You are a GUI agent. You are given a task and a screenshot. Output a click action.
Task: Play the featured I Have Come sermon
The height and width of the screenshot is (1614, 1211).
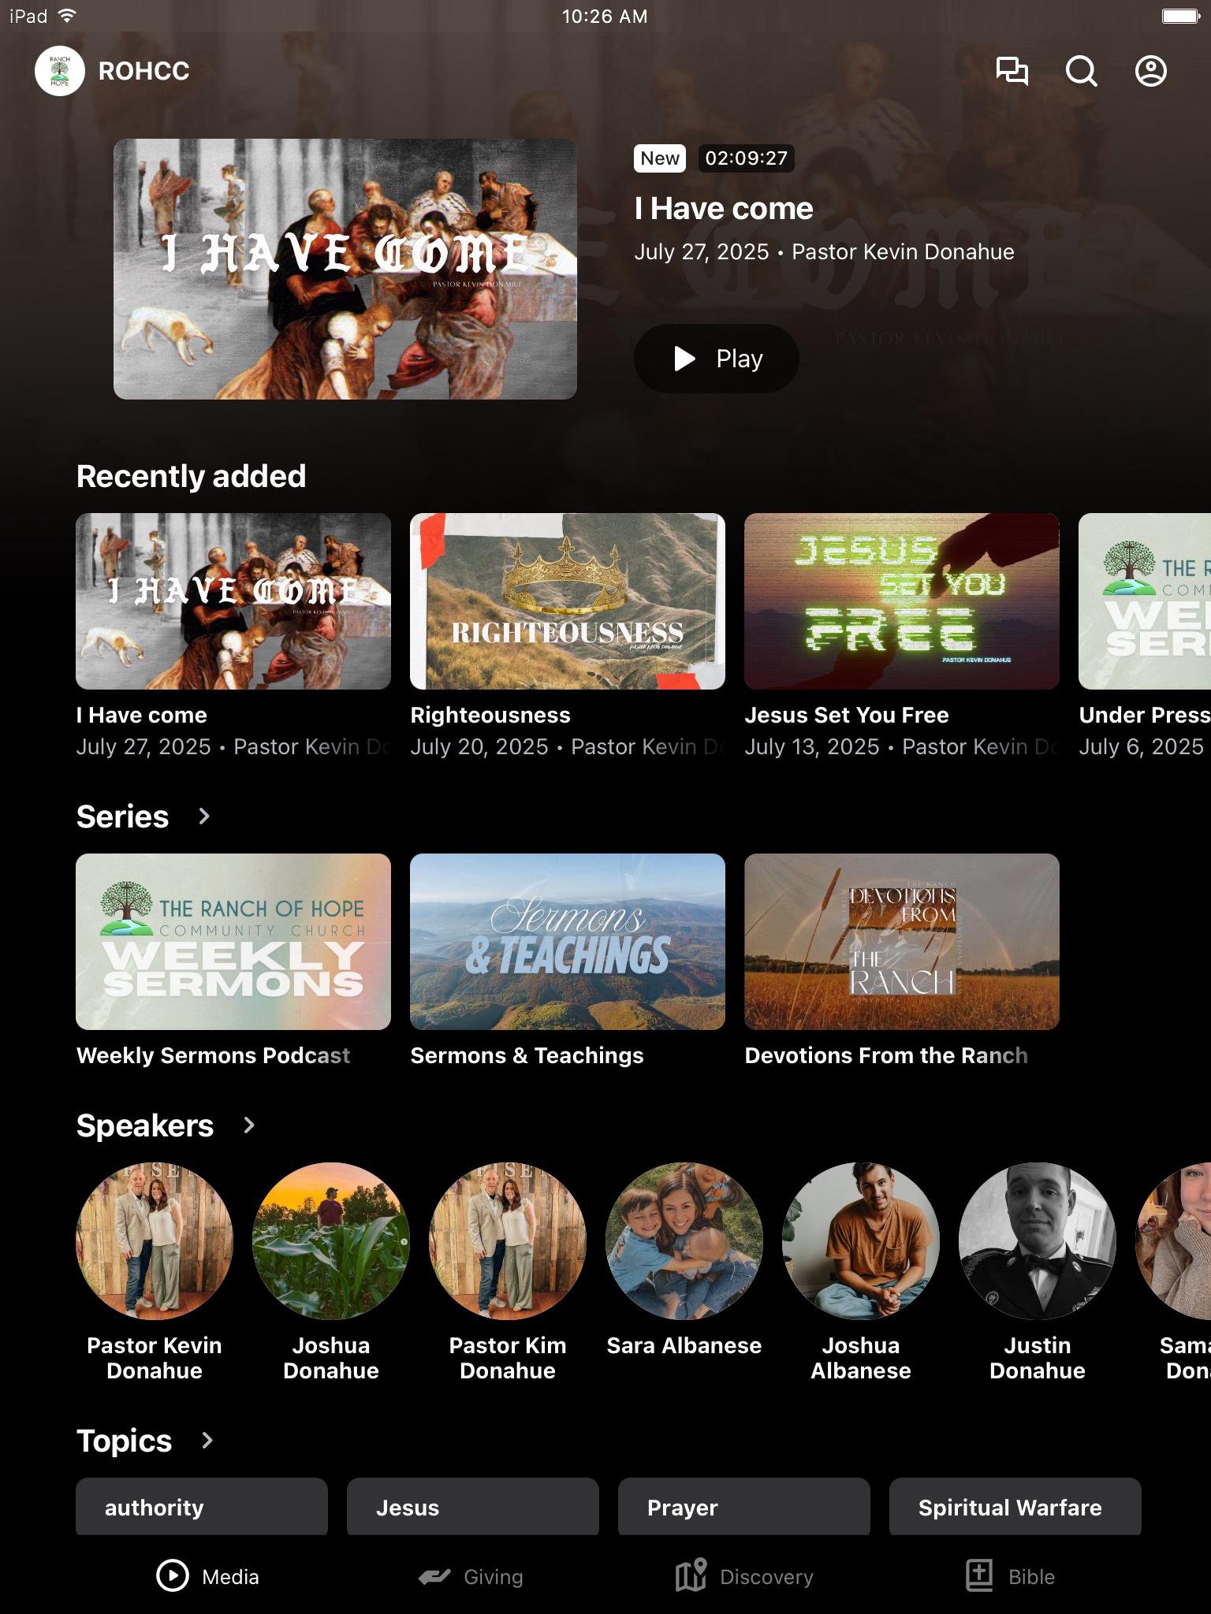pyautogui.click(x=717, y=359)
